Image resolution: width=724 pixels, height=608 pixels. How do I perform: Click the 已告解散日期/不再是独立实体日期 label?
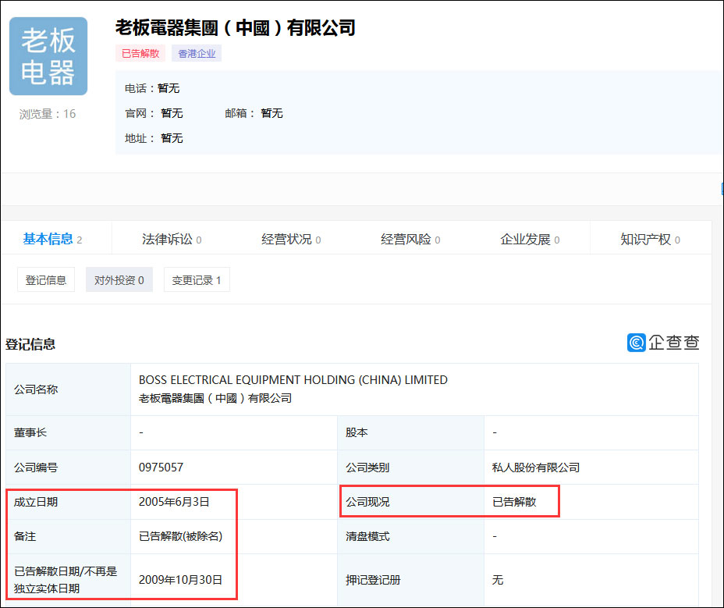(66, 580)
